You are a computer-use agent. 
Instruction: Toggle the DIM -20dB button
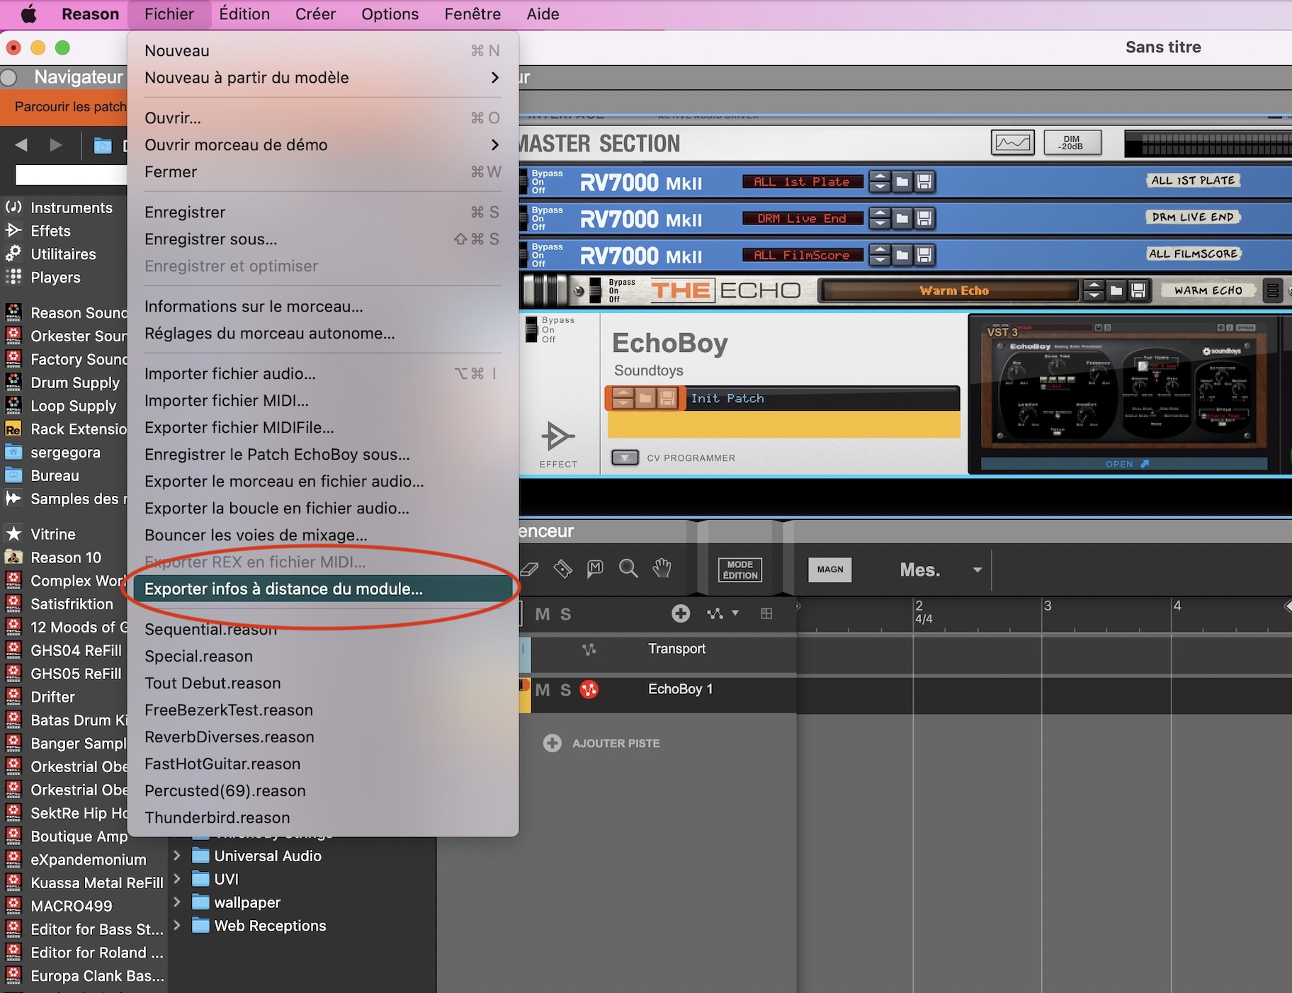coord(1072,142)
